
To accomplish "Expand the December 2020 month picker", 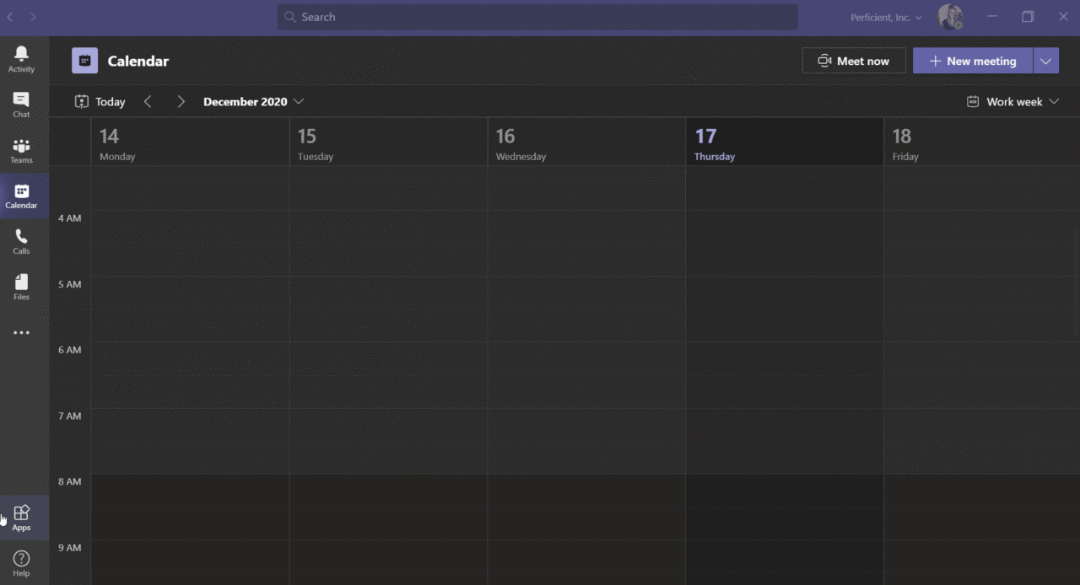I will [253, 102].
